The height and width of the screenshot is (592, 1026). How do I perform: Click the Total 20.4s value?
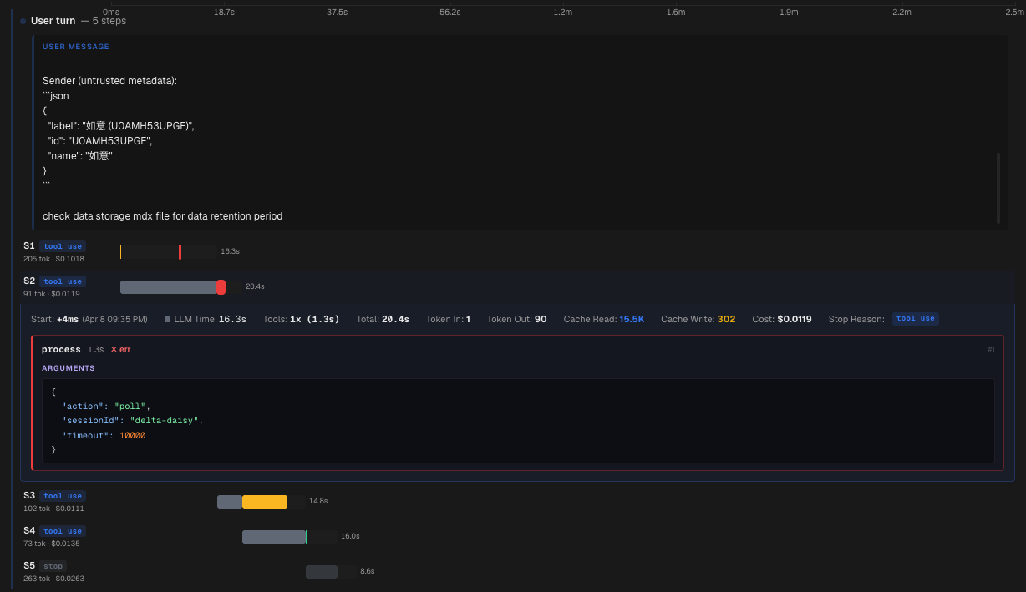tap(395, 319)
